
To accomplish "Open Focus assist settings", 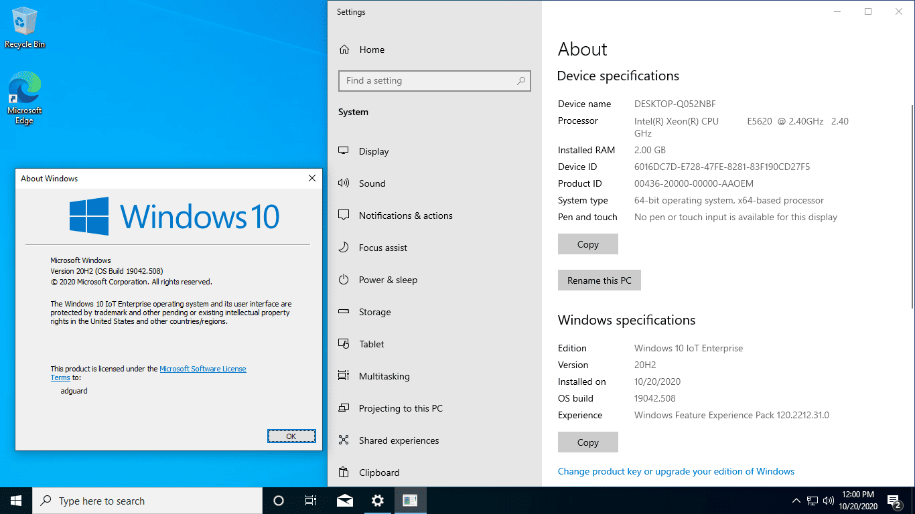I will [435, 248].
